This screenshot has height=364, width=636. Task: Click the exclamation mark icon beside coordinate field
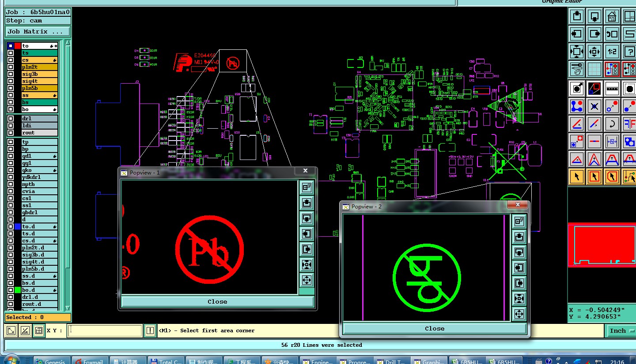pyautogui.click(x=150, y=331)
